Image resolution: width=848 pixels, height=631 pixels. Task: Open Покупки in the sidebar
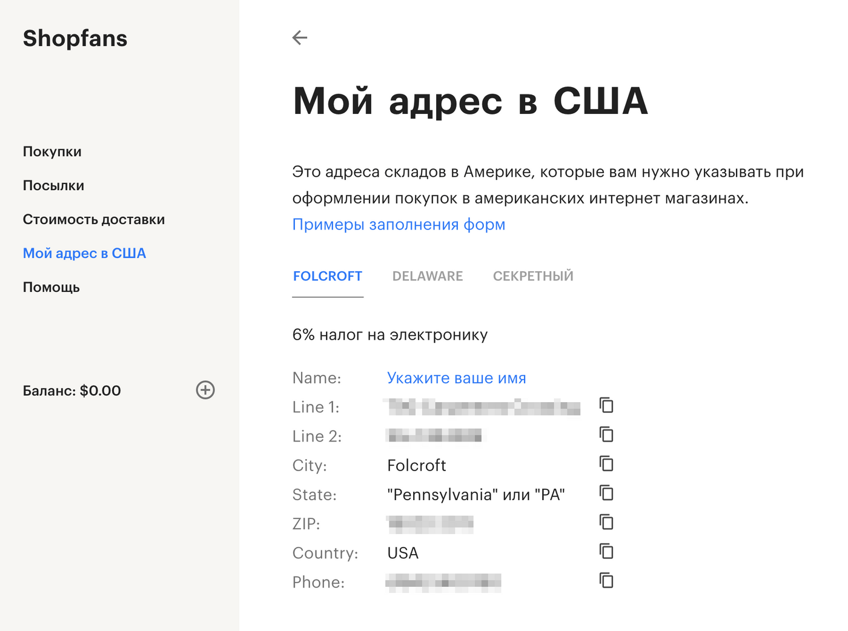(x=52, y=151)
